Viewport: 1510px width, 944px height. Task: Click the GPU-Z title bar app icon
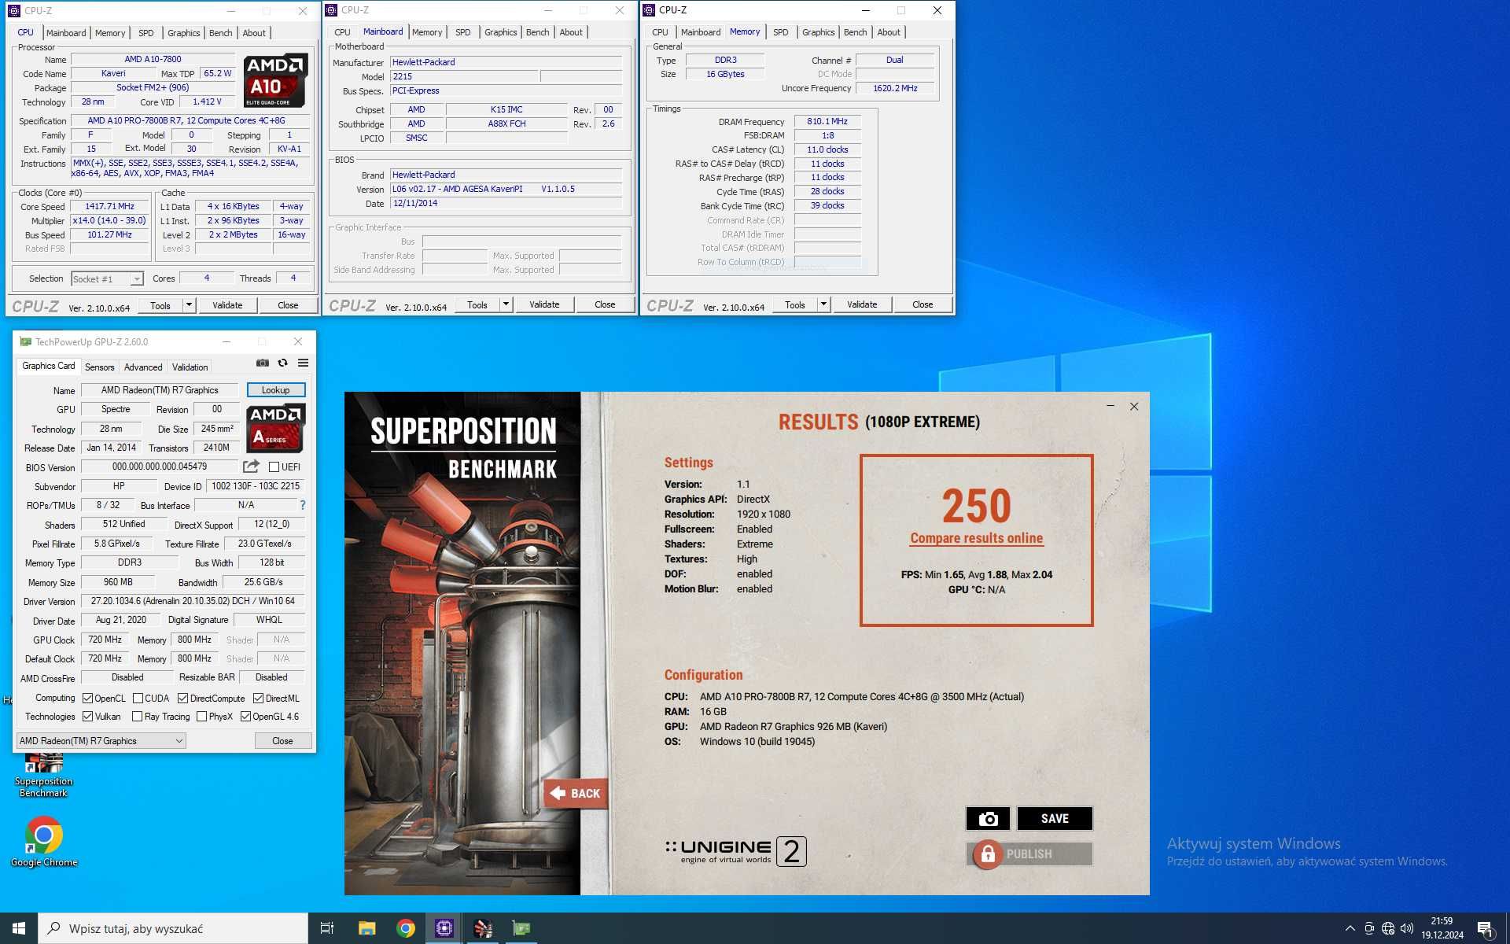(x=25, y=341)
